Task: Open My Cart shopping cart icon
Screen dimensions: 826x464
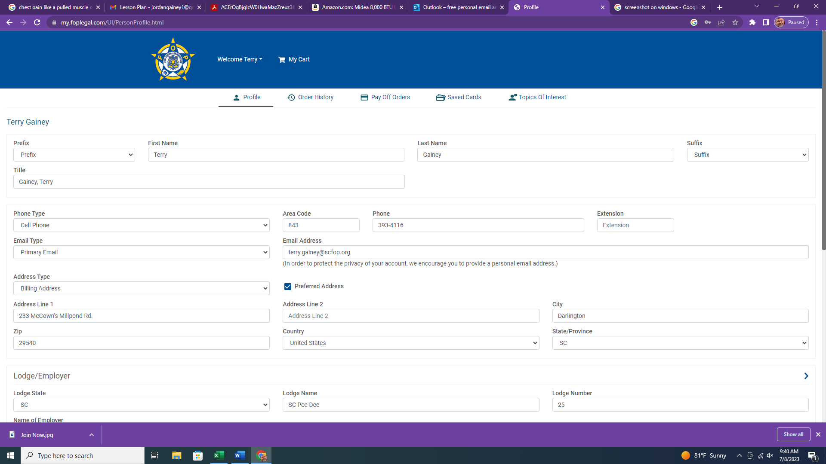Action: click(x=282, y=60)
